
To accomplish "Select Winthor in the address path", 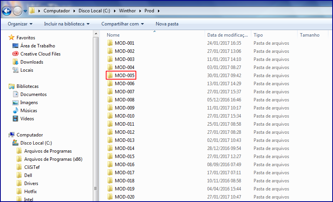I will [127, 11].
